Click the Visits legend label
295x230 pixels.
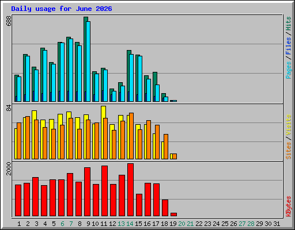coord(288,125)
